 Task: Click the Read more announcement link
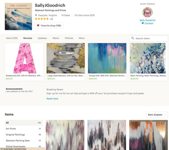point(52,99)
